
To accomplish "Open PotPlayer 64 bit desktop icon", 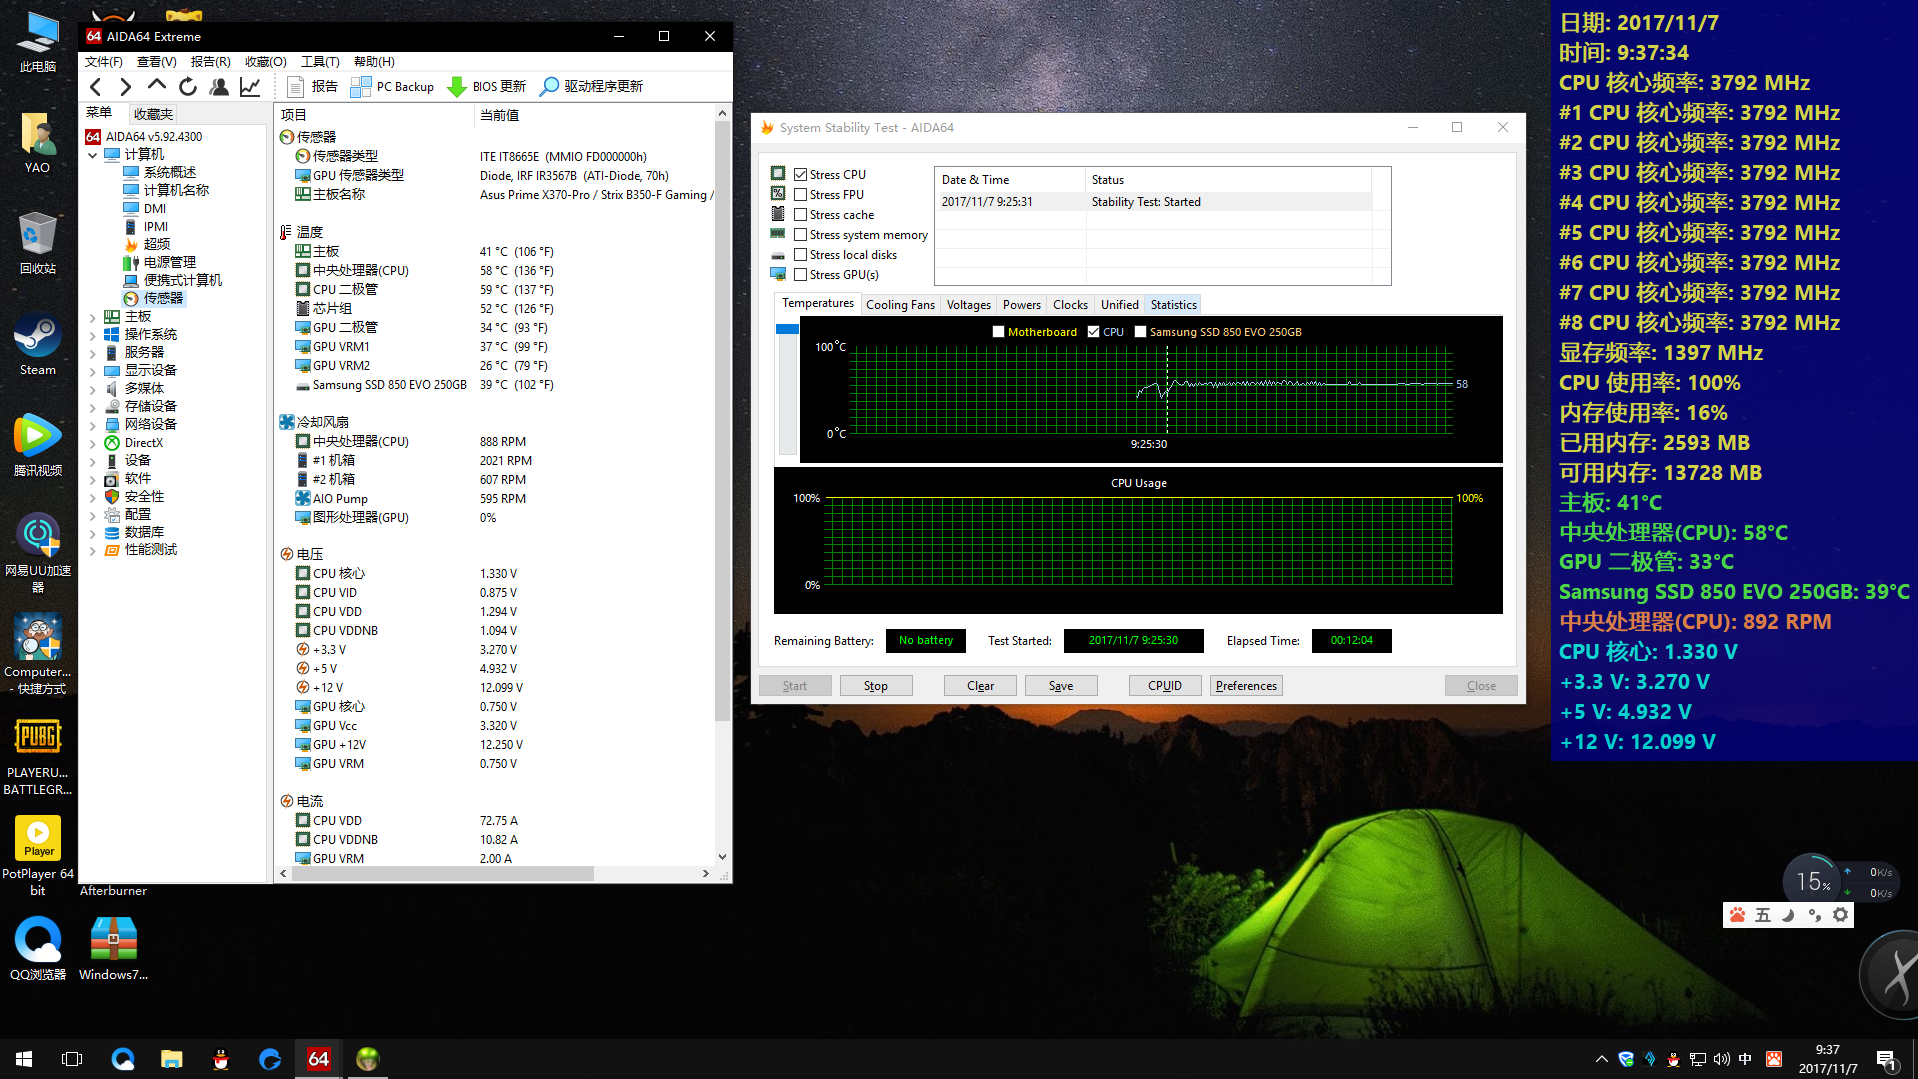I will [x=38, y=856].
